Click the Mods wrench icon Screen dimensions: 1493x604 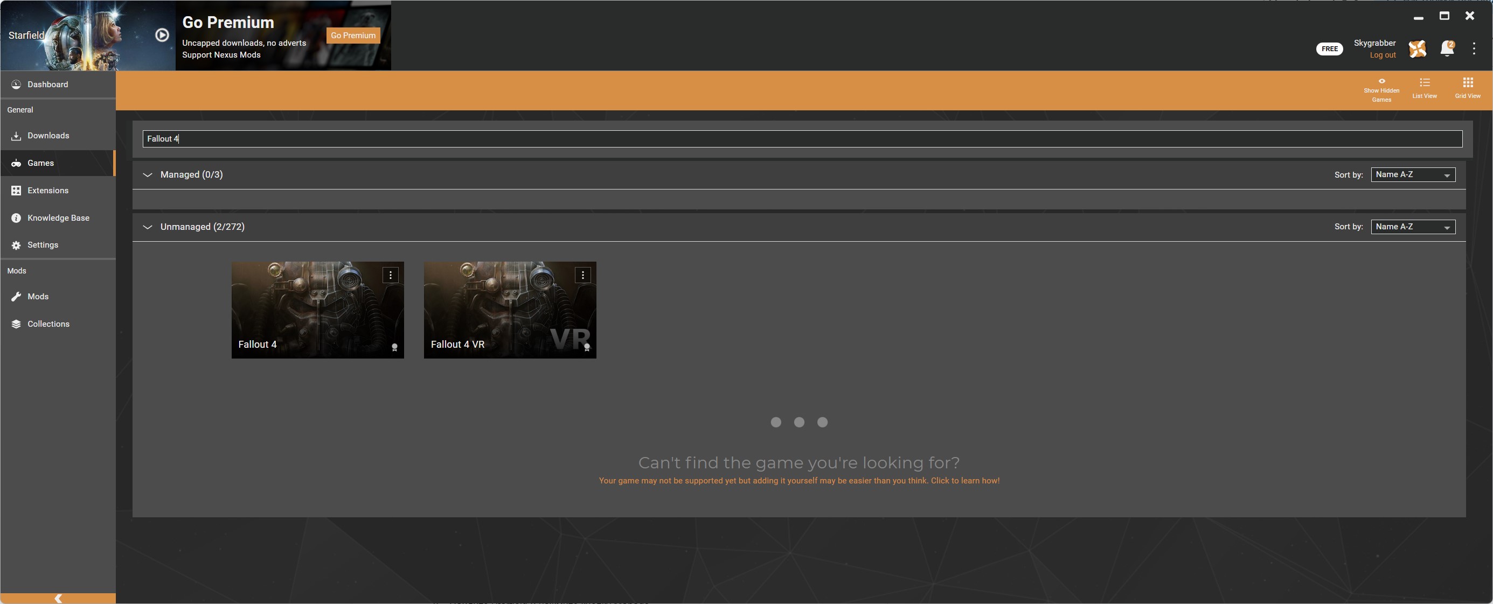coord(16,297)
